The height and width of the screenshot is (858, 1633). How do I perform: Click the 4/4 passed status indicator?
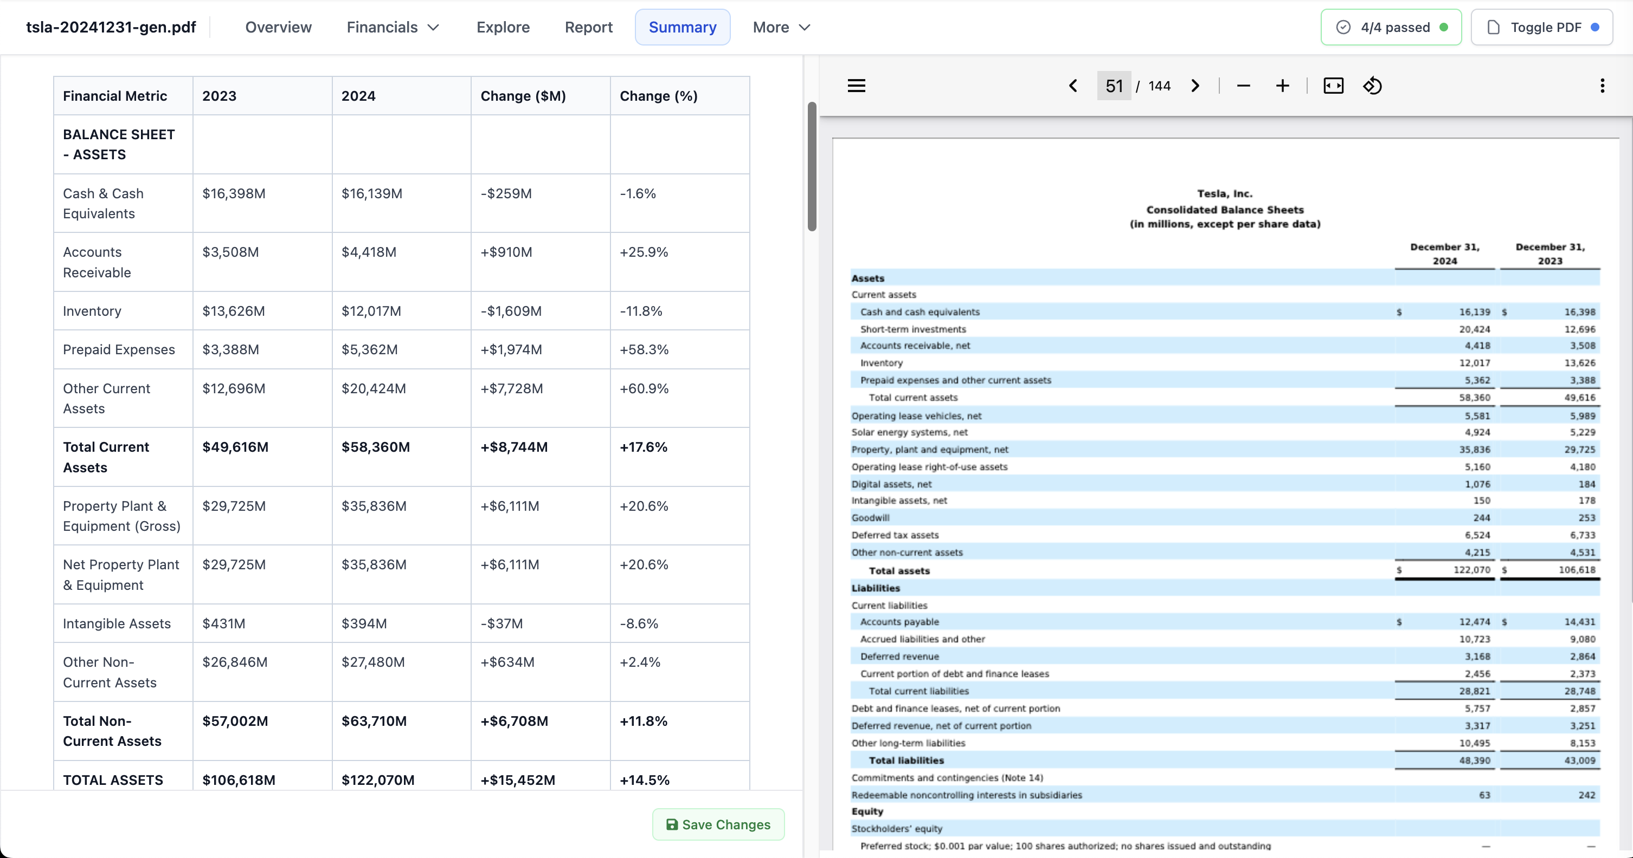[1391, 27]
